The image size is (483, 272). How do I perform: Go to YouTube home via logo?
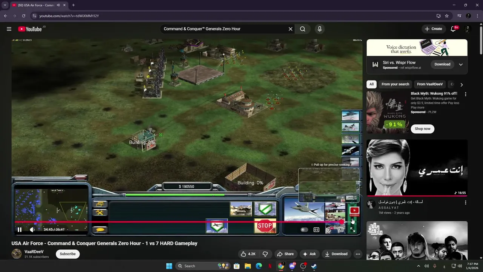tap(30, 29)
